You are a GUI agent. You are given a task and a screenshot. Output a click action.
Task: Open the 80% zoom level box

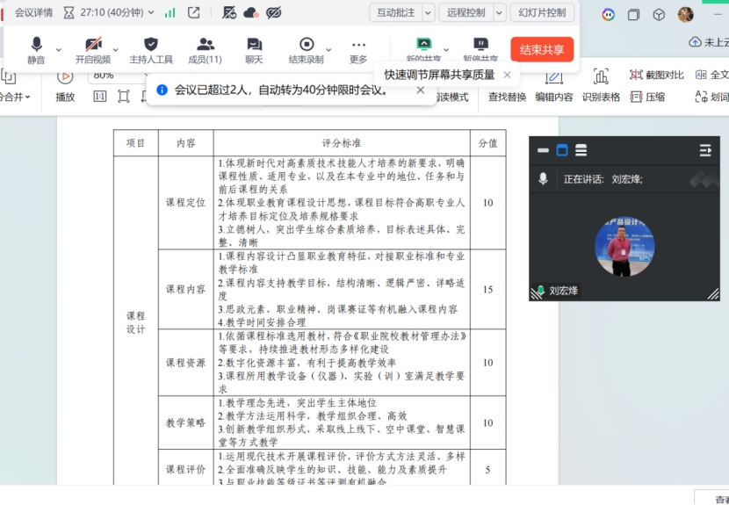click(x=119, y=76)
